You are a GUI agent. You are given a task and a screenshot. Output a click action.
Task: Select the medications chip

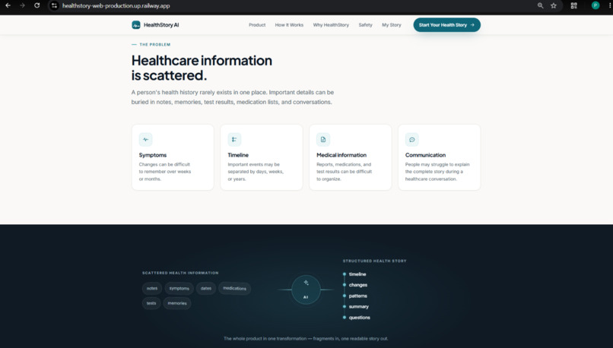tap(234, 289)
